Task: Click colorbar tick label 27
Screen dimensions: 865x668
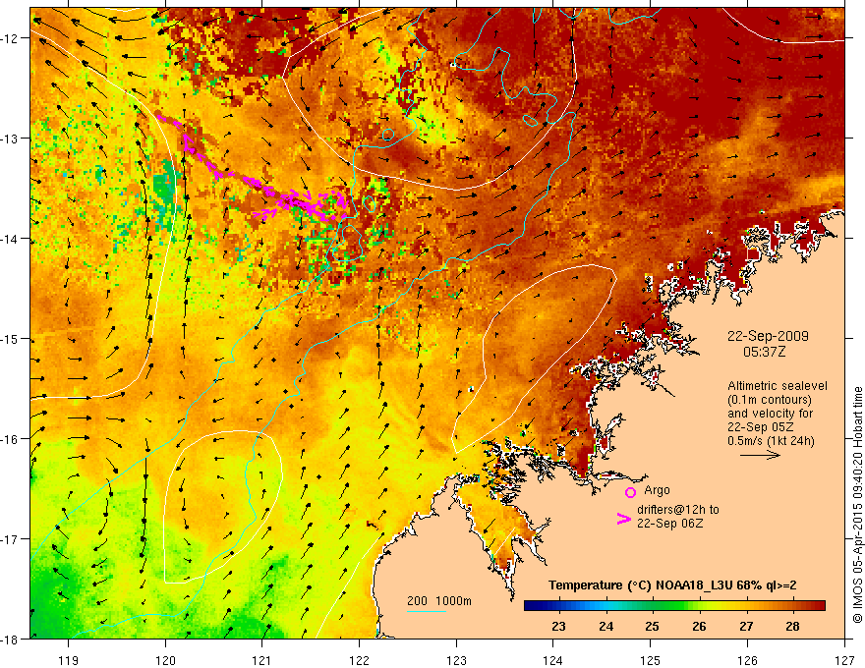Action: (746, 626)
